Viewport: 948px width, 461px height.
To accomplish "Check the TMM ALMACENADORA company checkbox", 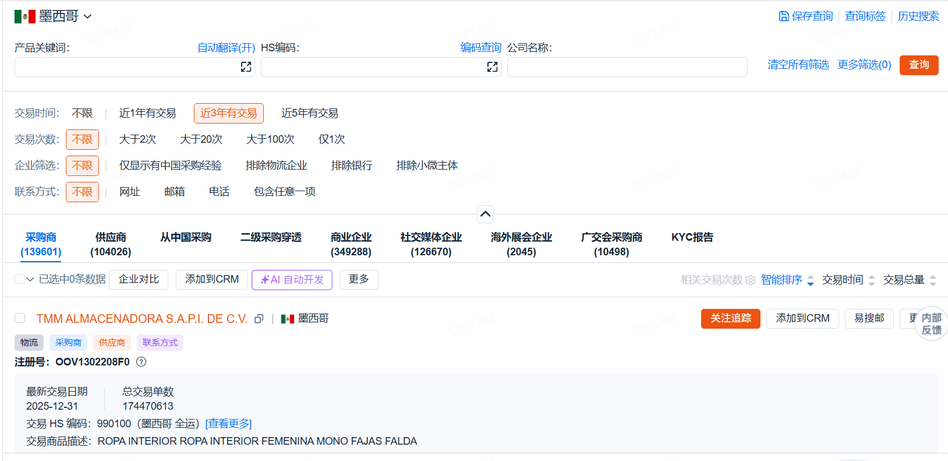I will tap(20, 318).
